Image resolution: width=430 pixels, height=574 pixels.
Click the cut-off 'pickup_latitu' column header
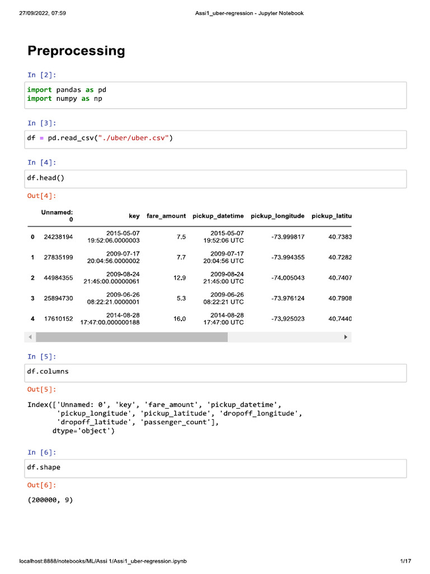pyautogui.click(x=331, y=216)
